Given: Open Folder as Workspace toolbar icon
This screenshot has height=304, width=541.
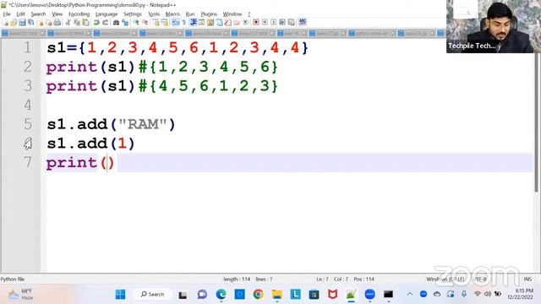Looking at the screenshot, I should click(237, 23).
